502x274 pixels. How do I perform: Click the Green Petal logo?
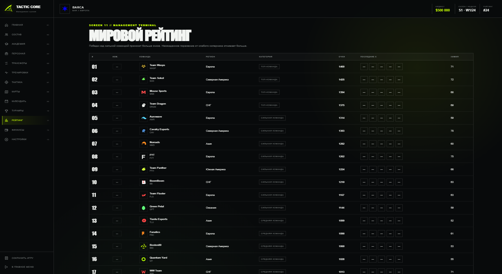click(x=144, y=208)
